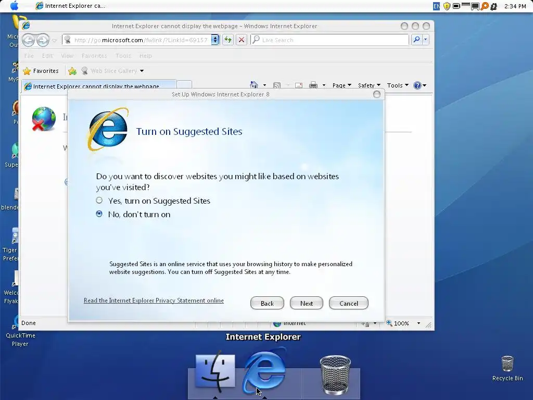Click the globe with red X error icon
The width and height of the screenshot is (533, 400).
click(44, 119)
